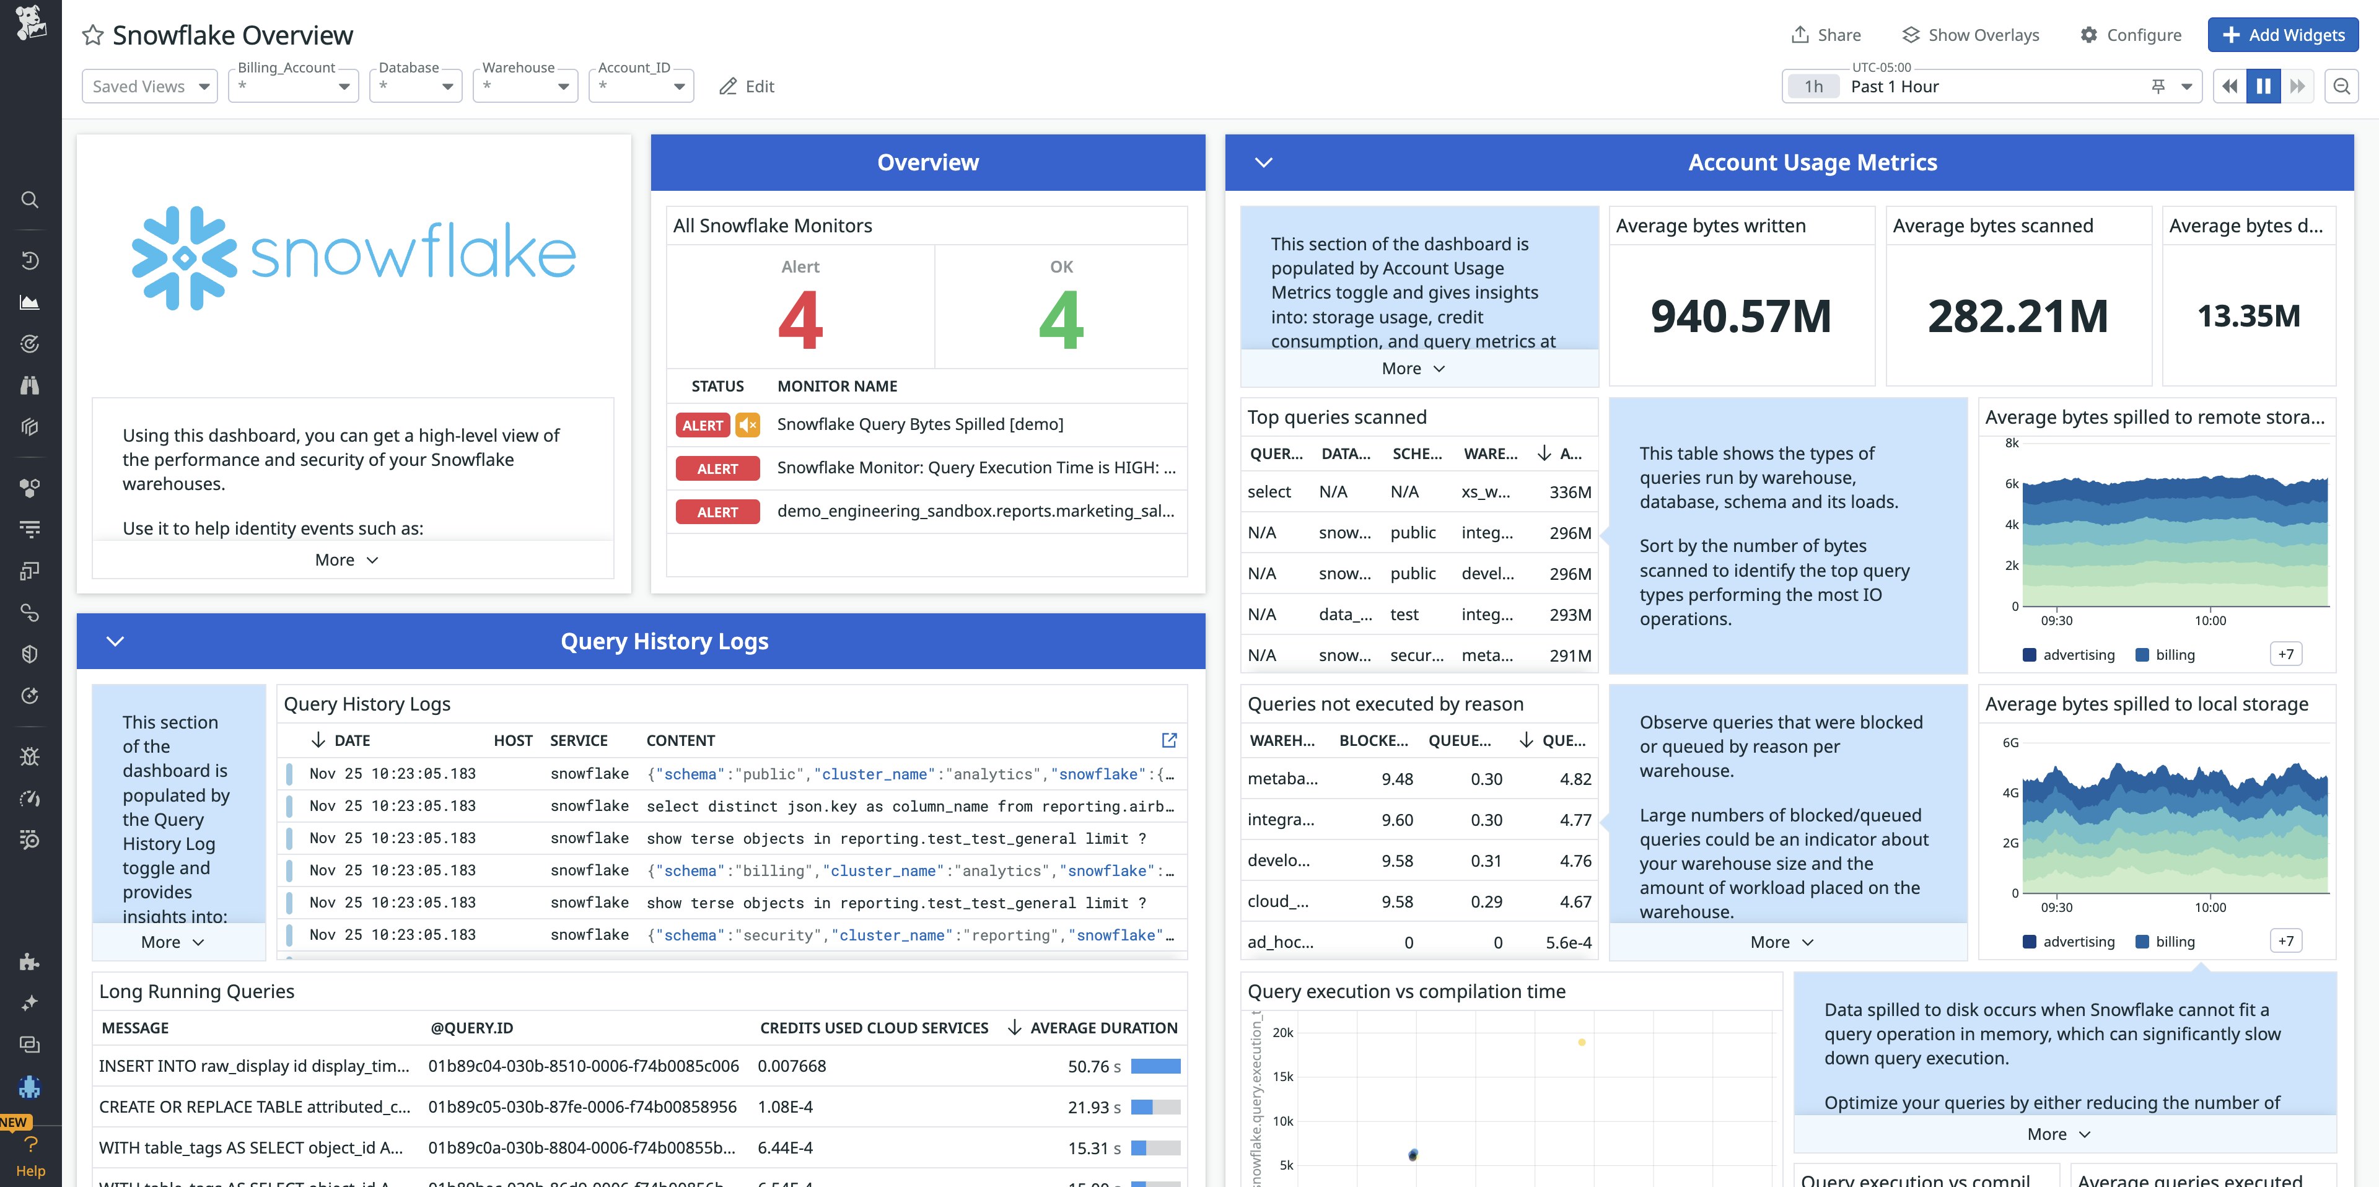2379x1187 pixels.
Task: Open search from the left sidebar
Action: 30,199
